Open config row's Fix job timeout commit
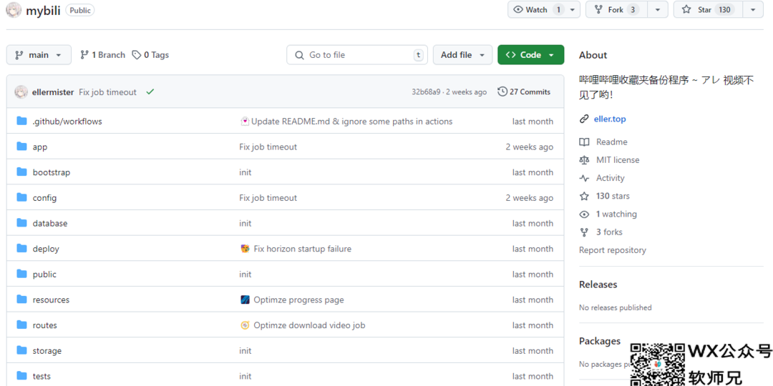The image size is (773, 386). (x=268, y=198)
